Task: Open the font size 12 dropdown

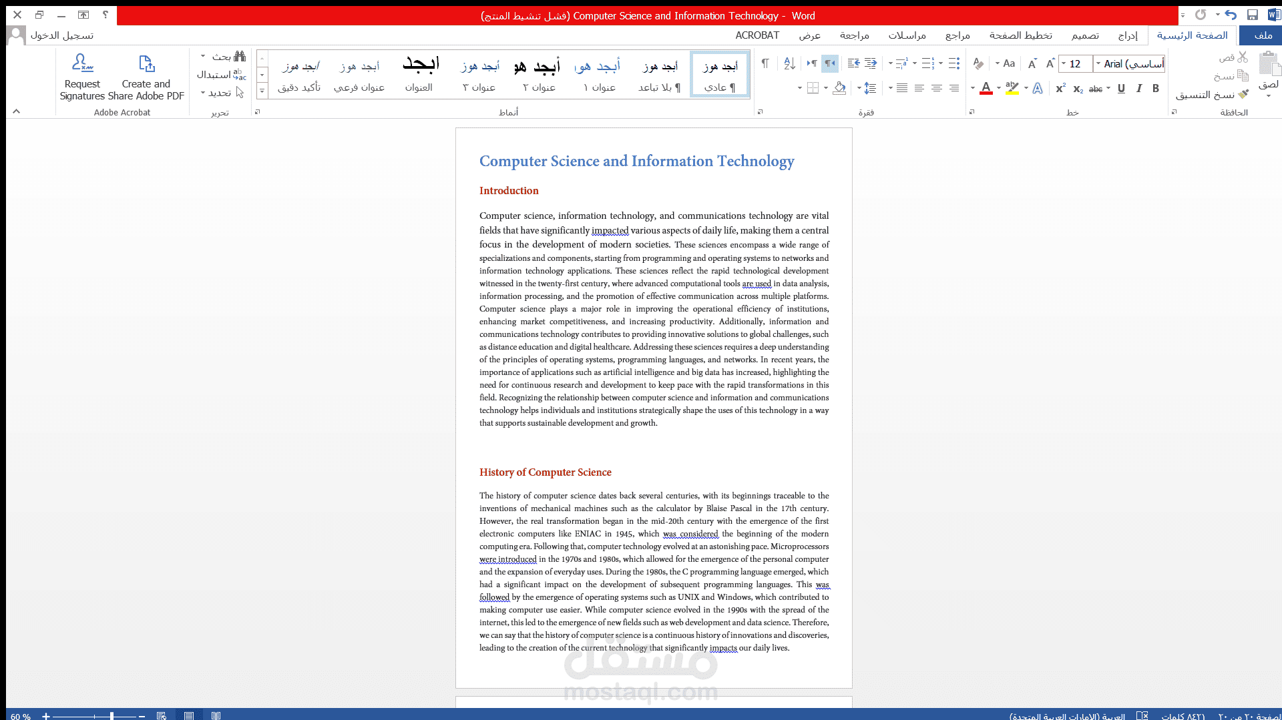Action: click(1064, 63)
